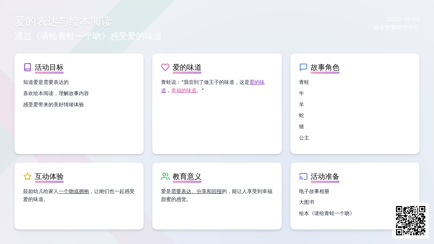Select the 青蛙 character item
This screenshot has width=434, height=244.
point(304,82)
